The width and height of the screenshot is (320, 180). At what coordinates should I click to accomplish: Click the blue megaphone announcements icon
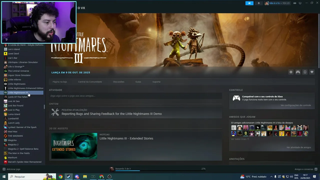click(249, 3)
